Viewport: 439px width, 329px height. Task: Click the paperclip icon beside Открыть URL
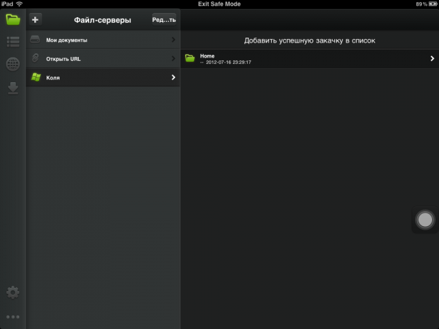coord(35,58)
